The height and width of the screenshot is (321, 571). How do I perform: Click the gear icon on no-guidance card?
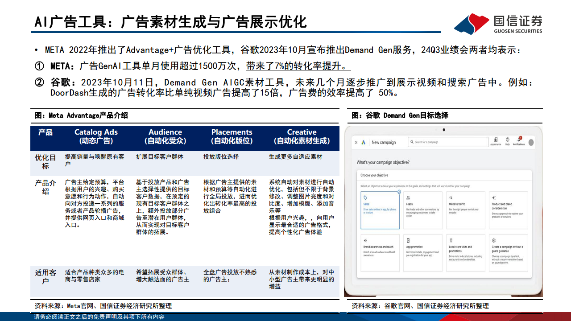494,240
